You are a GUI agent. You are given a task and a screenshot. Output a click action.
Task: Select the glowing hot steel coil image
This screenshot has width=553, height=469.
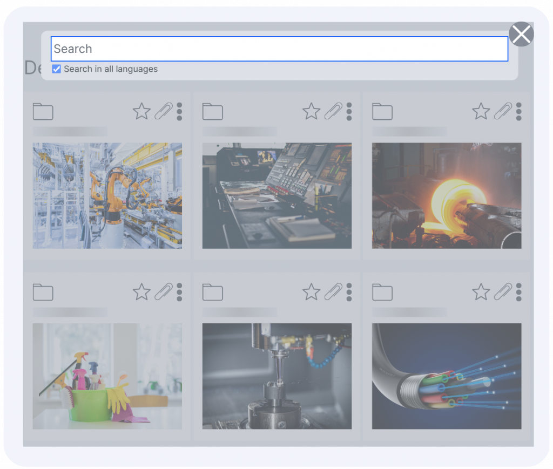coord(447,195)
